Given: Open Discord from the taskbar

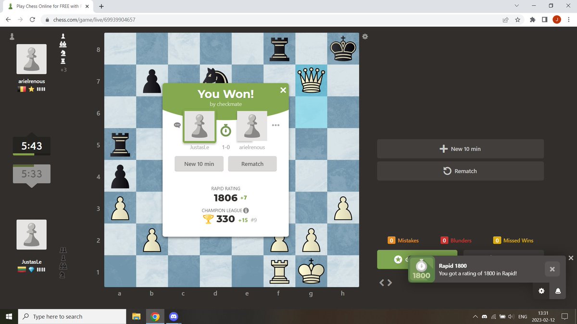Looking at the screenshot, I should pyautogui.click(x=174, y=316).
